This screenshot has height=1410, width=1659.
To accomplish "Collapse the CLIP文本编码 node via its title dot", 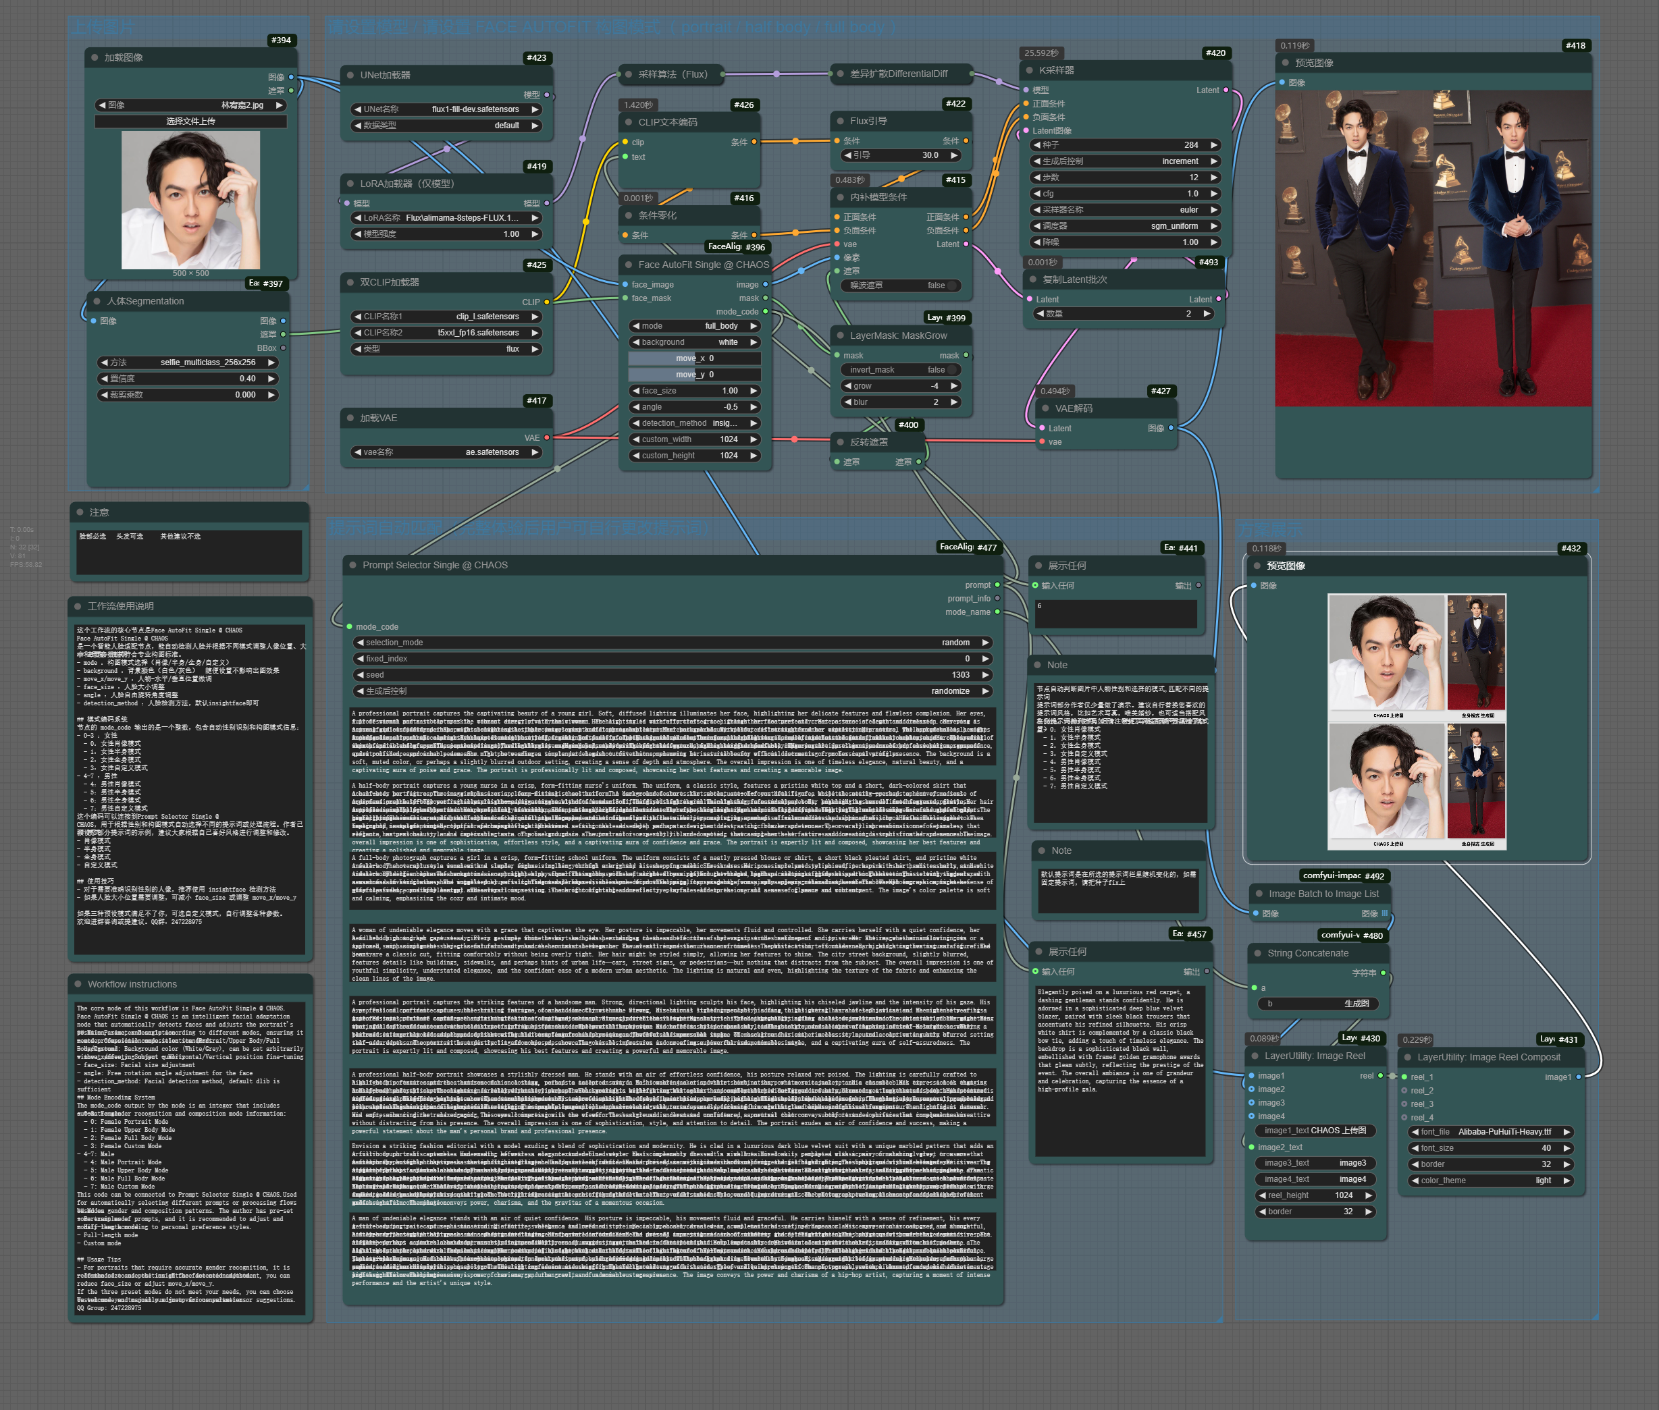I will coord(629,122).
